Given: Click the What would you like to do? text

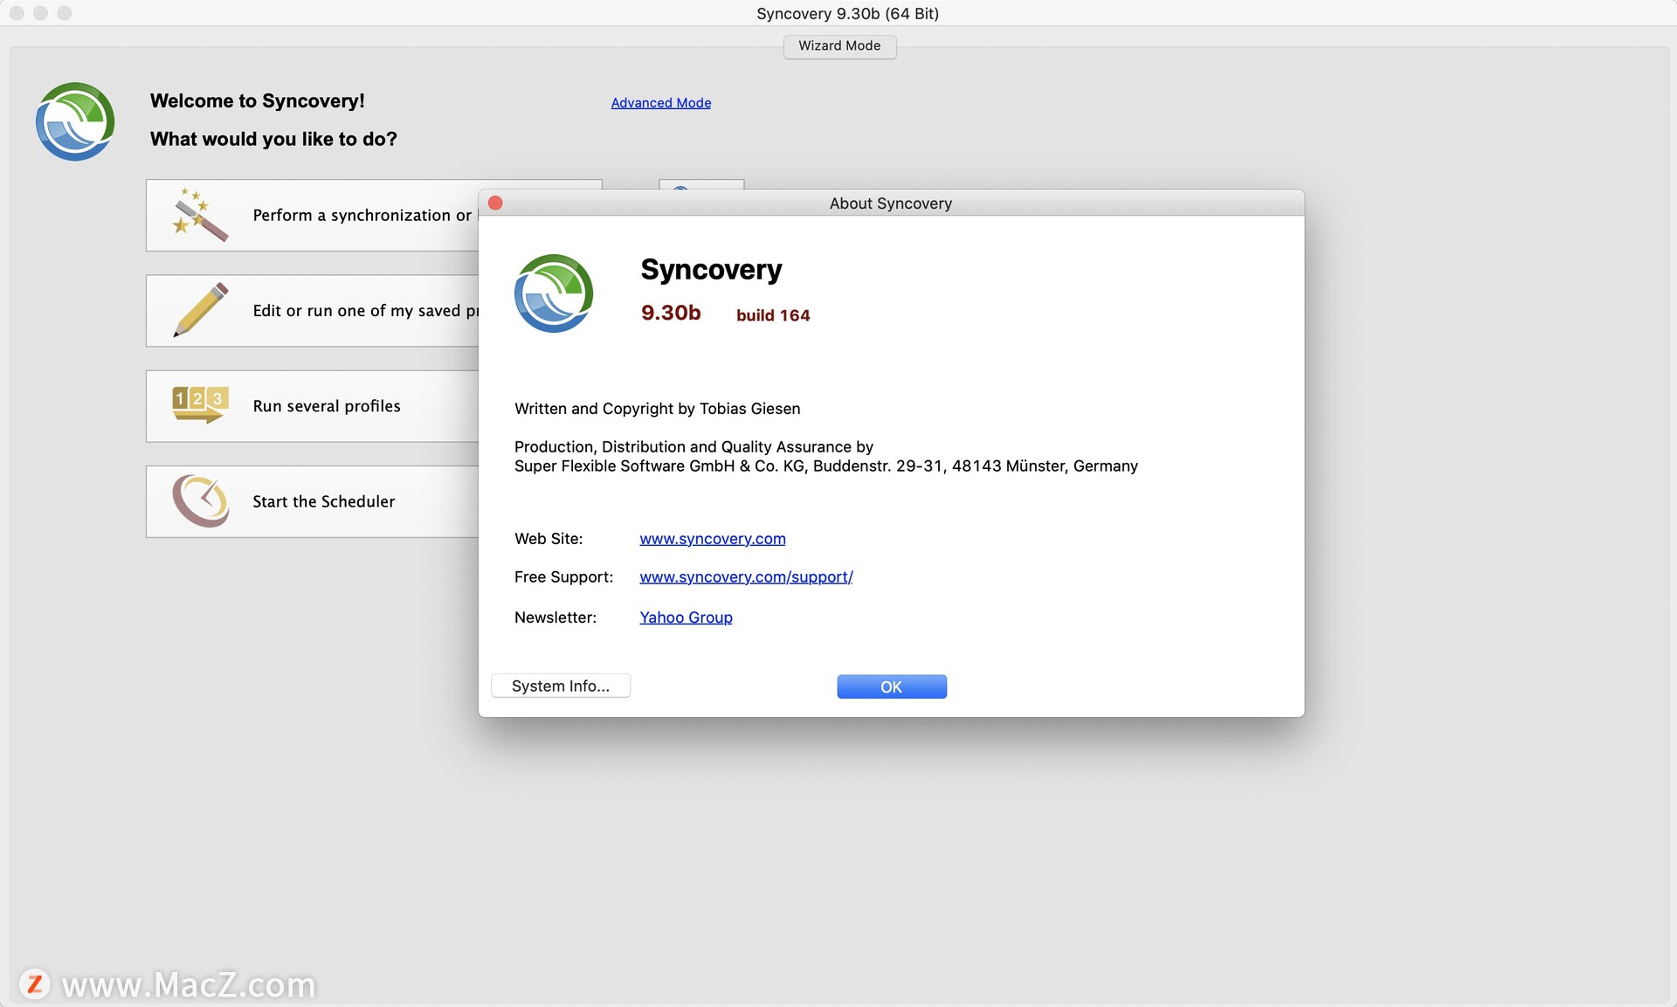Looking at the screenshot, I should click(273, 140).
